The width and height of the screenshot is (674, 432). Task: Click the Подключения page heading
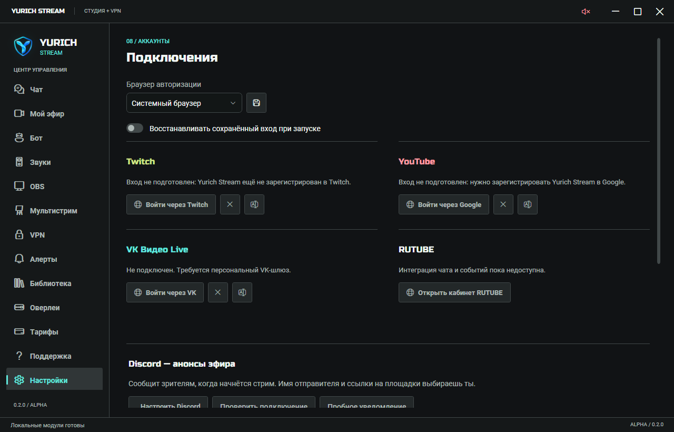(x=172, y=57)
